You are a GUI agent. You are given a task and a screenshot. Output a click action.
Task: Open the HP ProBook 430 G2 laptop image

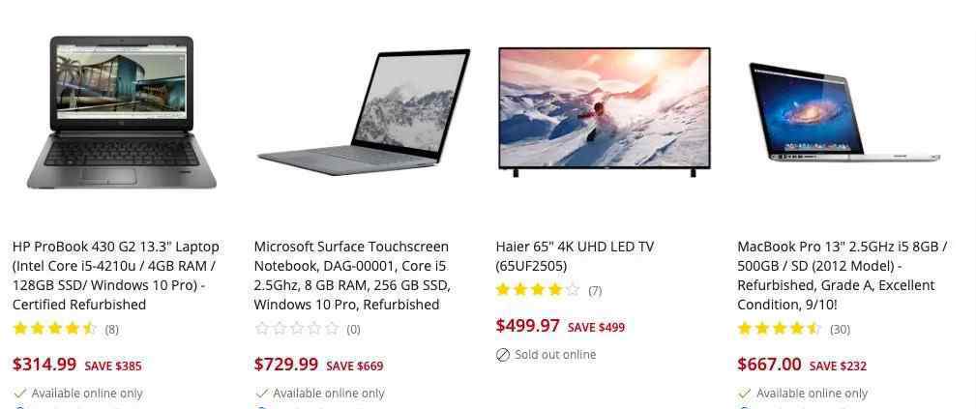click(x=121, y=113)
